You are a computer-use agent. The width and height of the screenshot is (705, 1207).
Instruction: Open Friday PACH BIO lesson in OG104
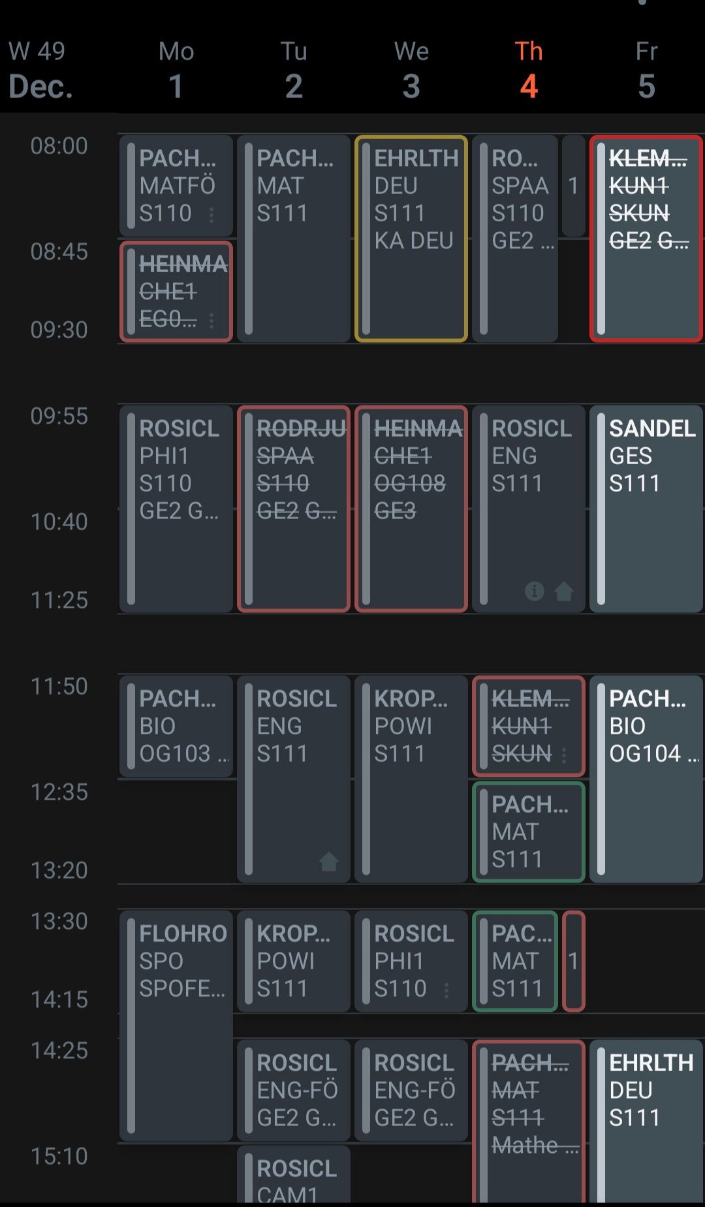tap(646, 778)
